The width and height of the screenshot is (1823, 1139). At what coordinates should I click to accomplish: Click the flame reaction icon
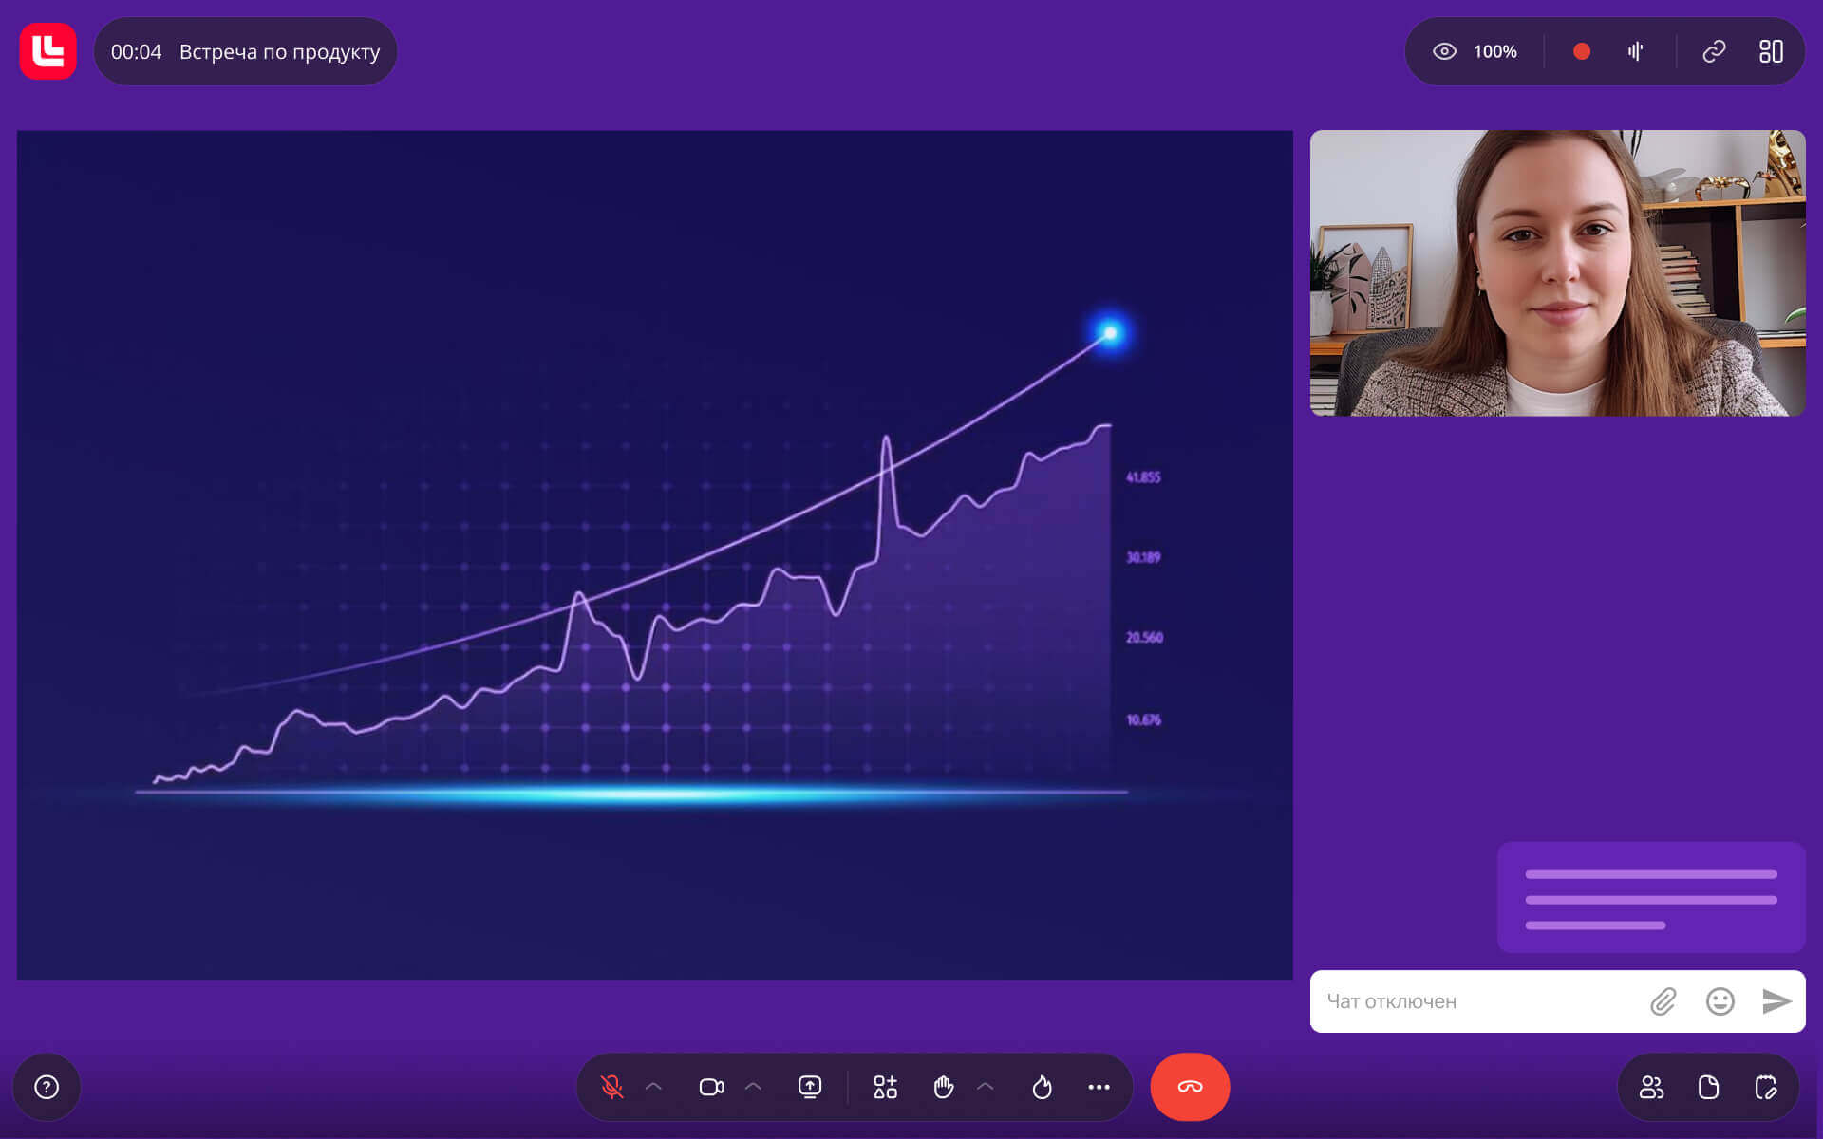click(x=1042, y=1087)
